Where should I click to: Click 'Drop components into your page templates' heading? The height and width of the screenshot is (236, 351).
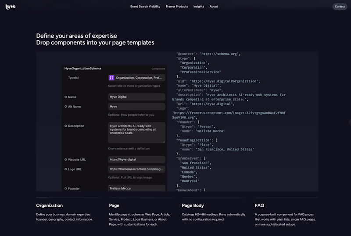(x=95, y=42)
